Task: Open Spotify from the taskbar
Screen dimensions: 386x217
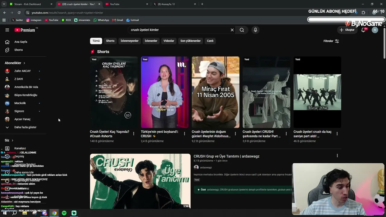Action: [x=64, y=213]
